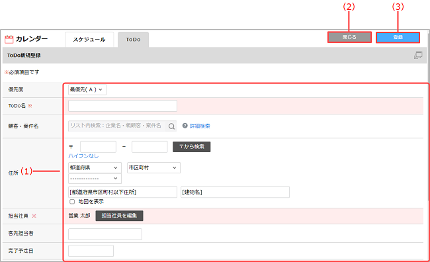
Task: Open the 都道府県 dropdown
Action: [95, 167]
